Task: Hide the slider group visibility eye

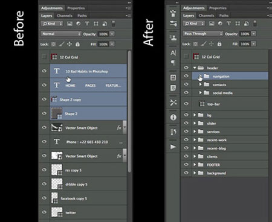Action: [186, 123]
